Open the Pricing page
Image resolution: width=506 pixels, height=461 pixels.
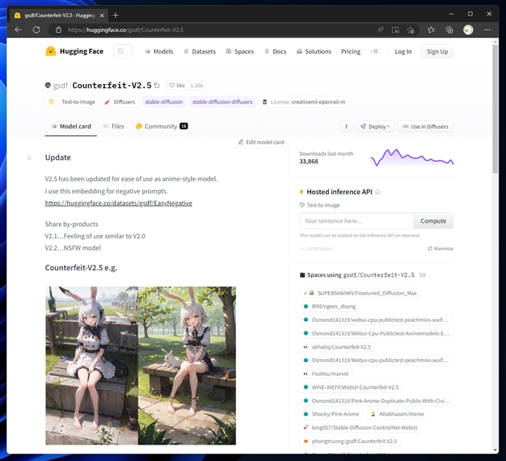(350, 51)
